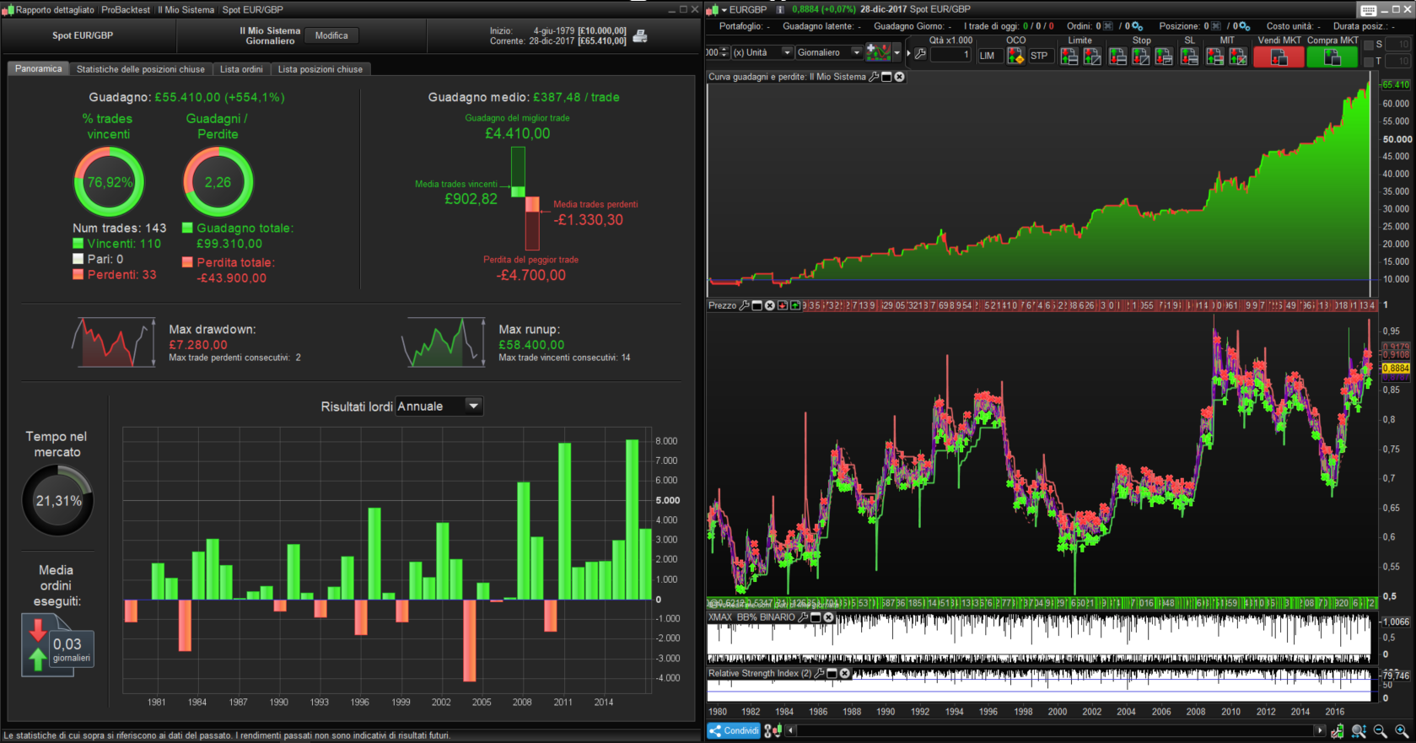1416x743 pixels.
Task: Expand the arrow next to the chart style icon
Action: [896, 52]
